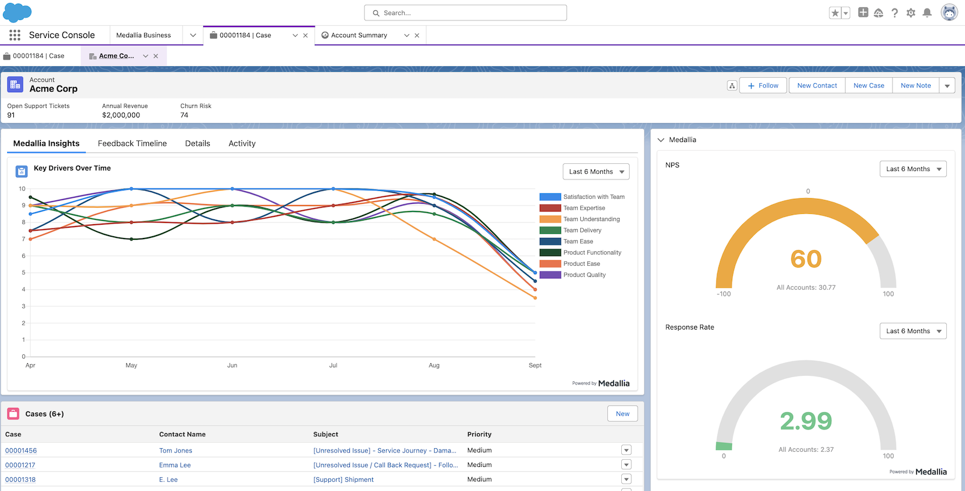Open the App Launcher grid icon

click(15, 36)
